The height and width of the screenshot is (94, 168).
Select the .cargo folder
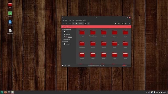(x=125, y=33)
